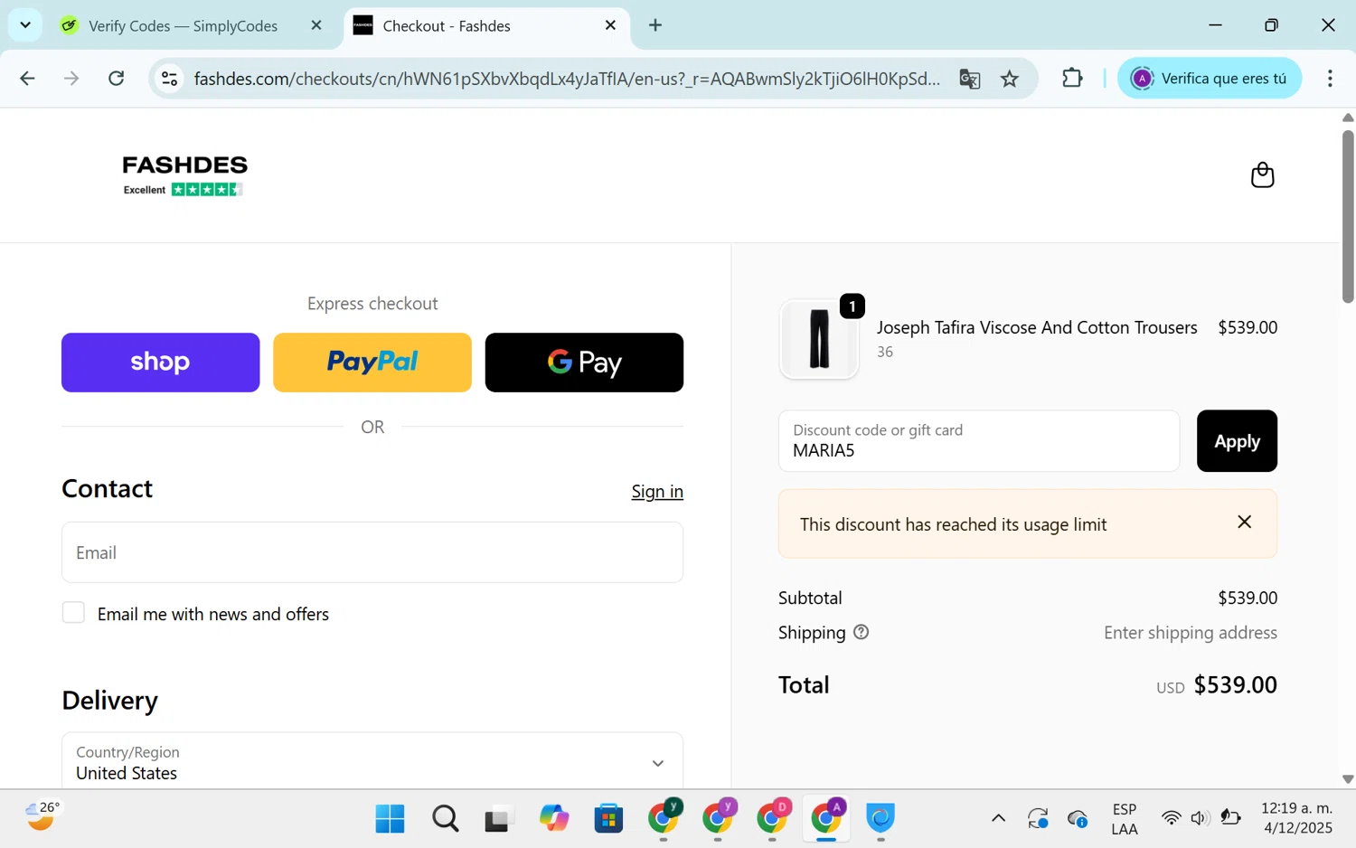Click the translate page icon in address bar

tap(969, 79)
